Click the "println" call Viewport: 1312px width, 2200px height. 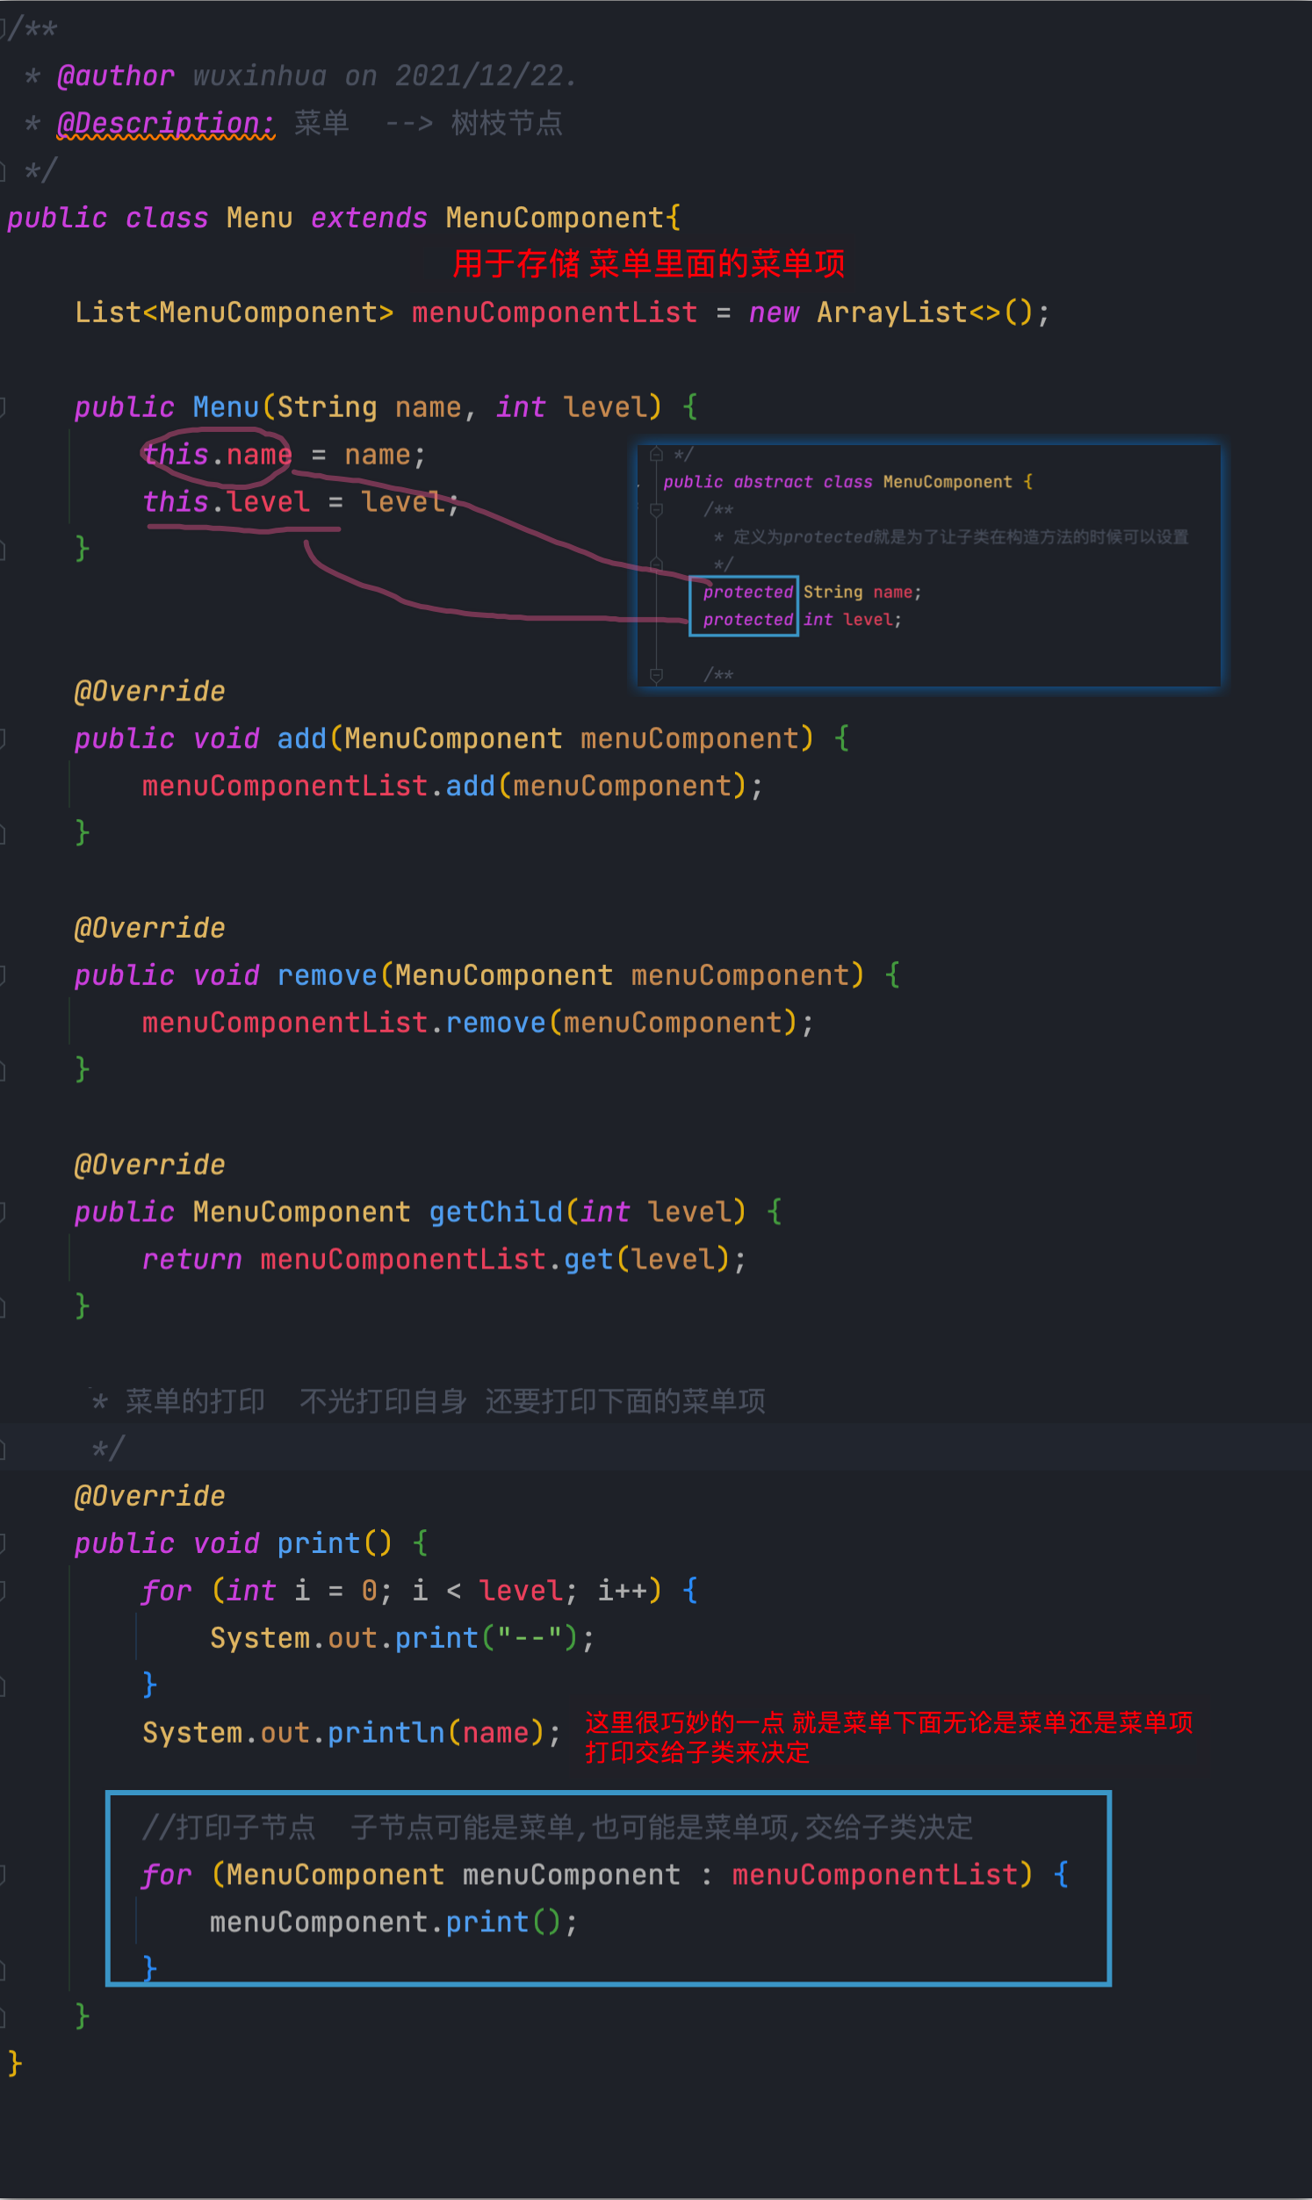tap(386, 1733)
